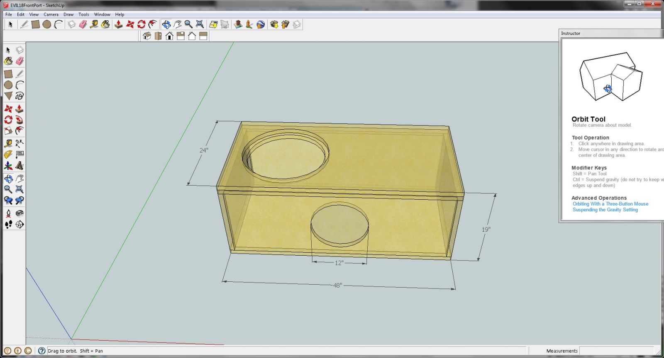Select the Freehand drawing tool
Viewport: 664px width, 358px height.
tap(20, 96)
